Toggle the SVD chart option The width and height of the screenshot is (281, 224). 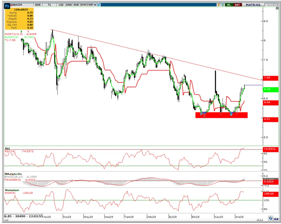coord(76,5)
